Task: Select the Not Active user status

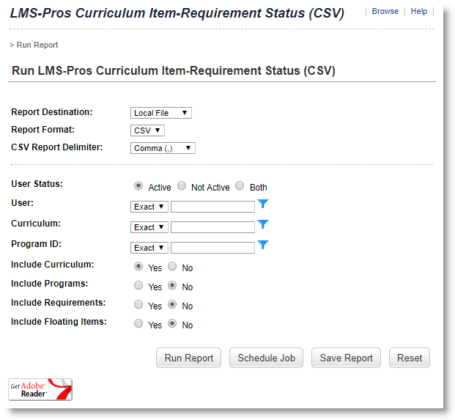Action: (x=182, y=186)
